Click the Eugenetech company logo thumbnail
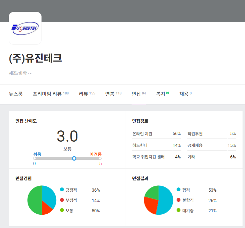The height and width of the screenshot is (228, 245). point(25,28)
